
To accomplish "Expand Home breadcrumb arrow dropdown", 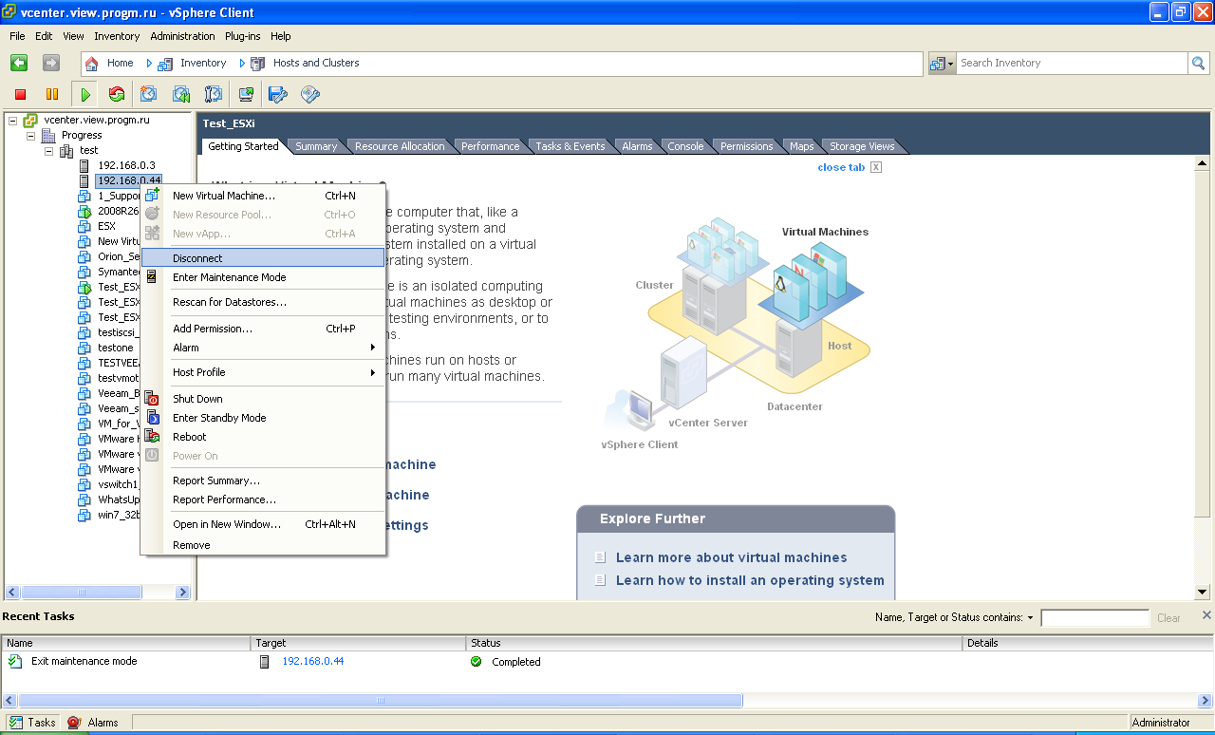I will click(149, 64).
